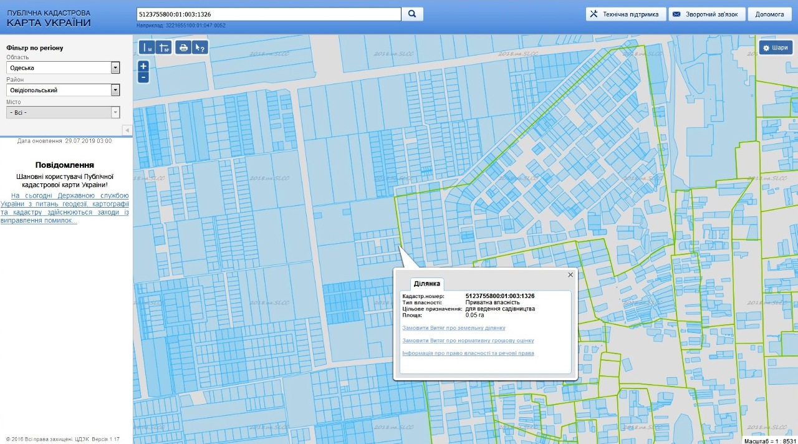Open the Шари layers panel
This screenshot has width=798, height=444.
775,47
